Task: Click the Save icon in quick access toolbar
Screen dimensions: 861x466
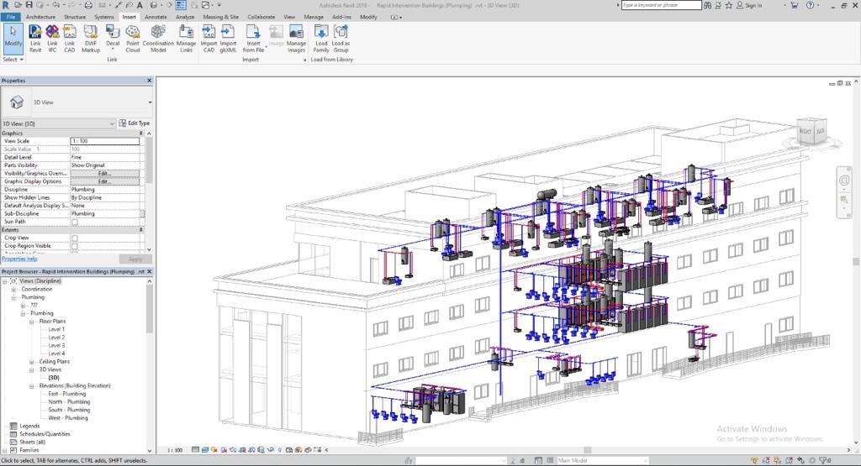Action: pyautogui.click(x=29, y=5)
